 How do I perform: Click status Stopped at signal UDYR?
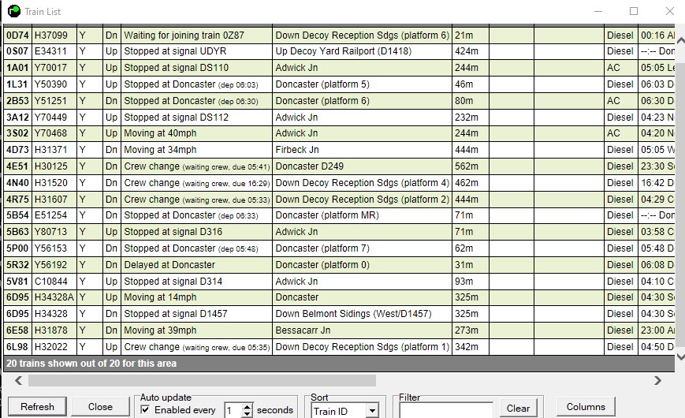[x=175, y=51]
